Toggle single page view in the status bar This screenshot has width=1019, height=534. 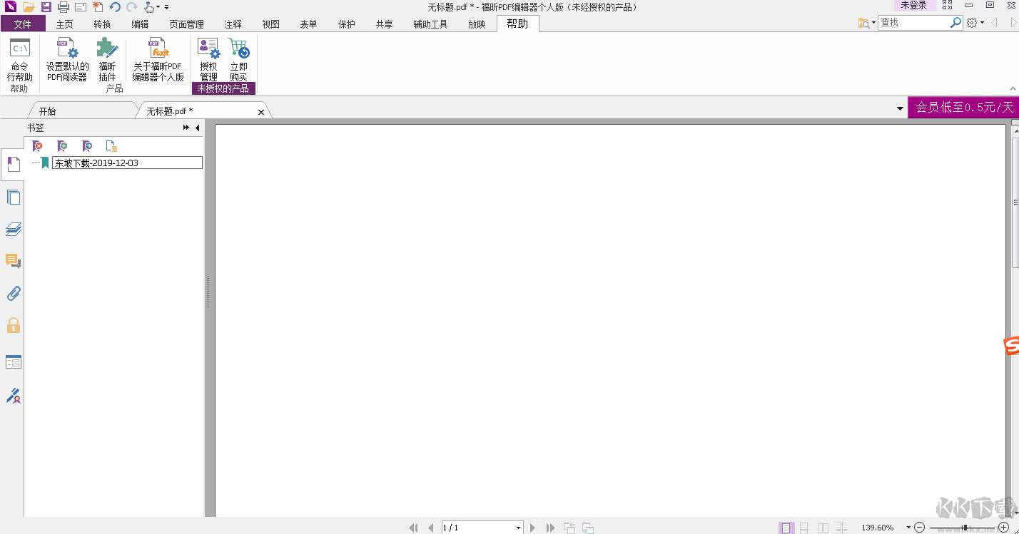786,528
